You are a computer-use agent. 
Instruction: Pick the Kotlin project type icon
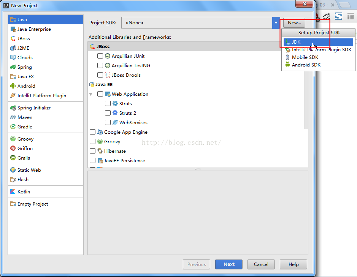click(13, 192)
